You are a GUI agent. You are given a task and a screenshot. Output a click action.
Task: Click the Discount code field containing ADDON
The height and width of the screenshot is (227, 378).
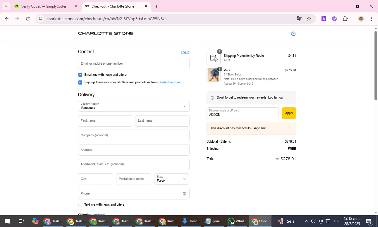click(x=243, y=113)
